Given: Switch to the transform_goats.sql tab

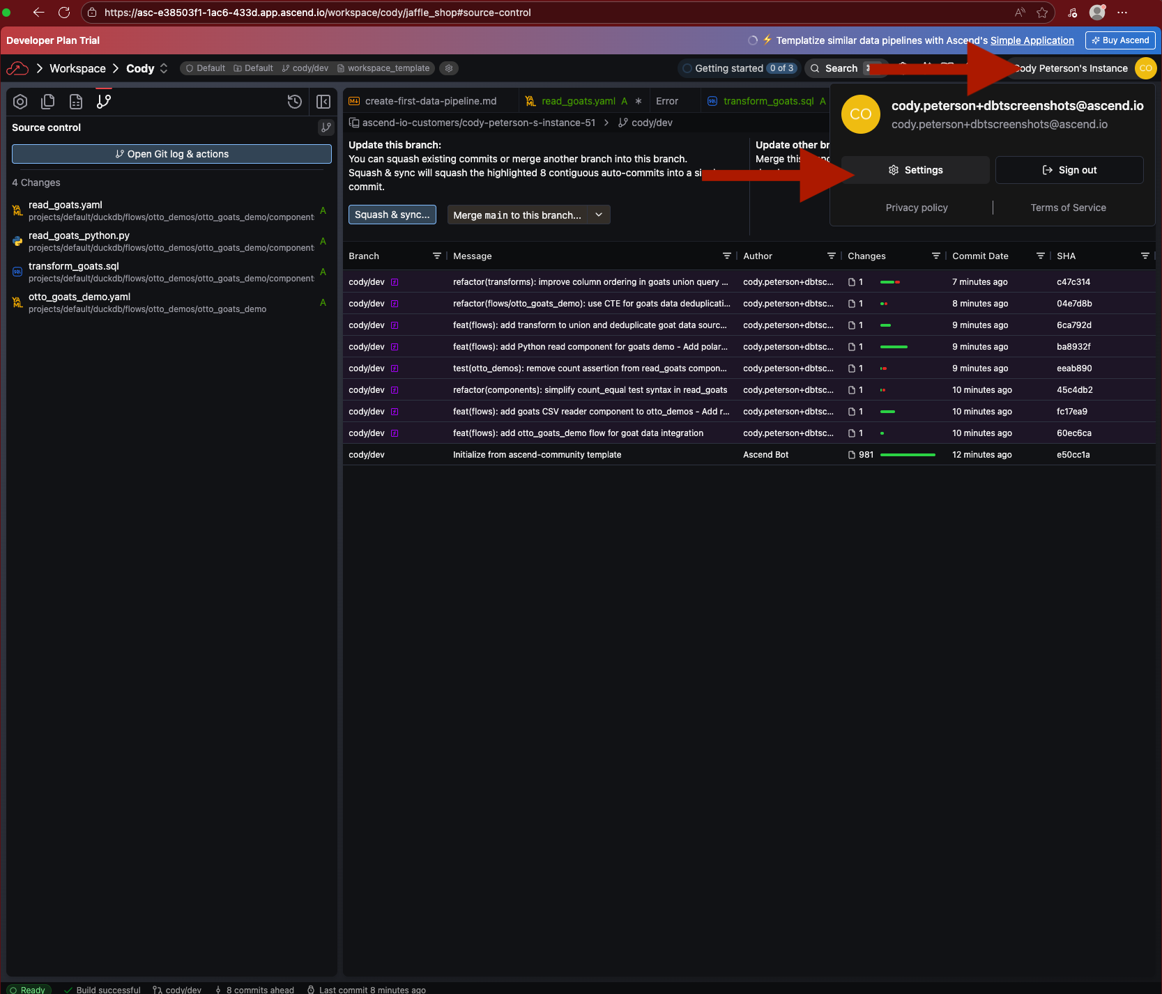Looking at the screenshot, I should 767,101.
